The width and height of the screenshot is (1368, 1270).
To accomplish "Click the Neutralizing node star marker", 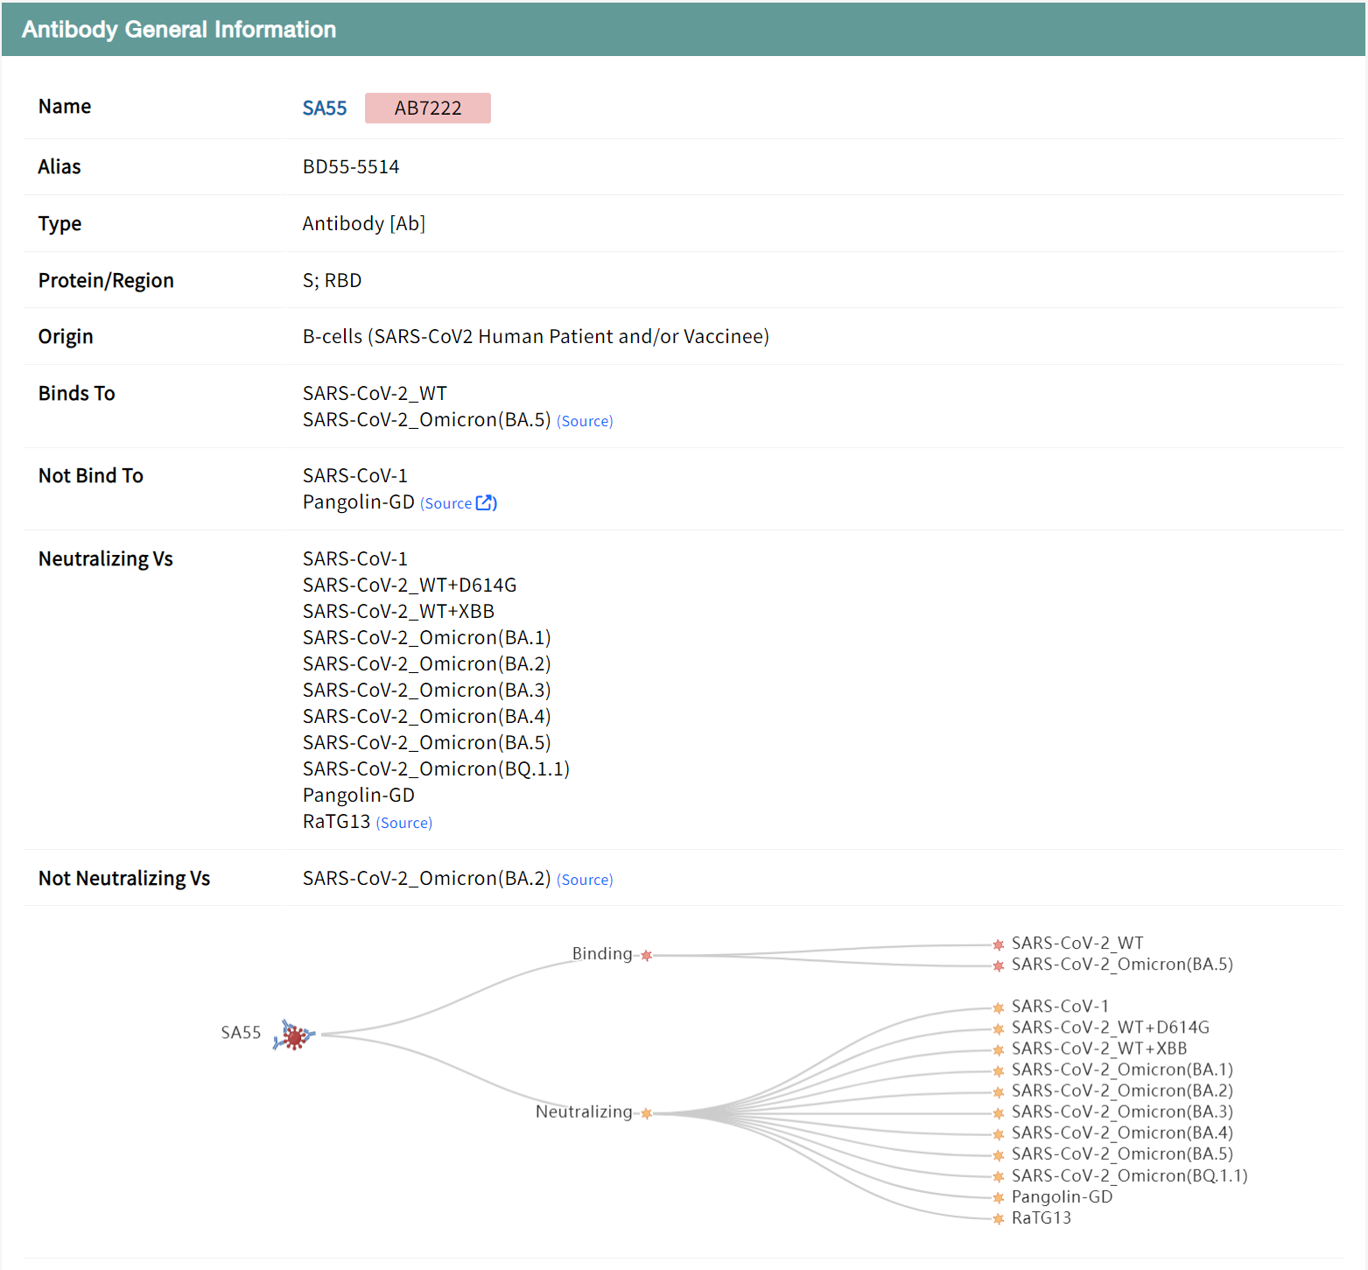I will pyautogui.click(x=647, y=1113).
